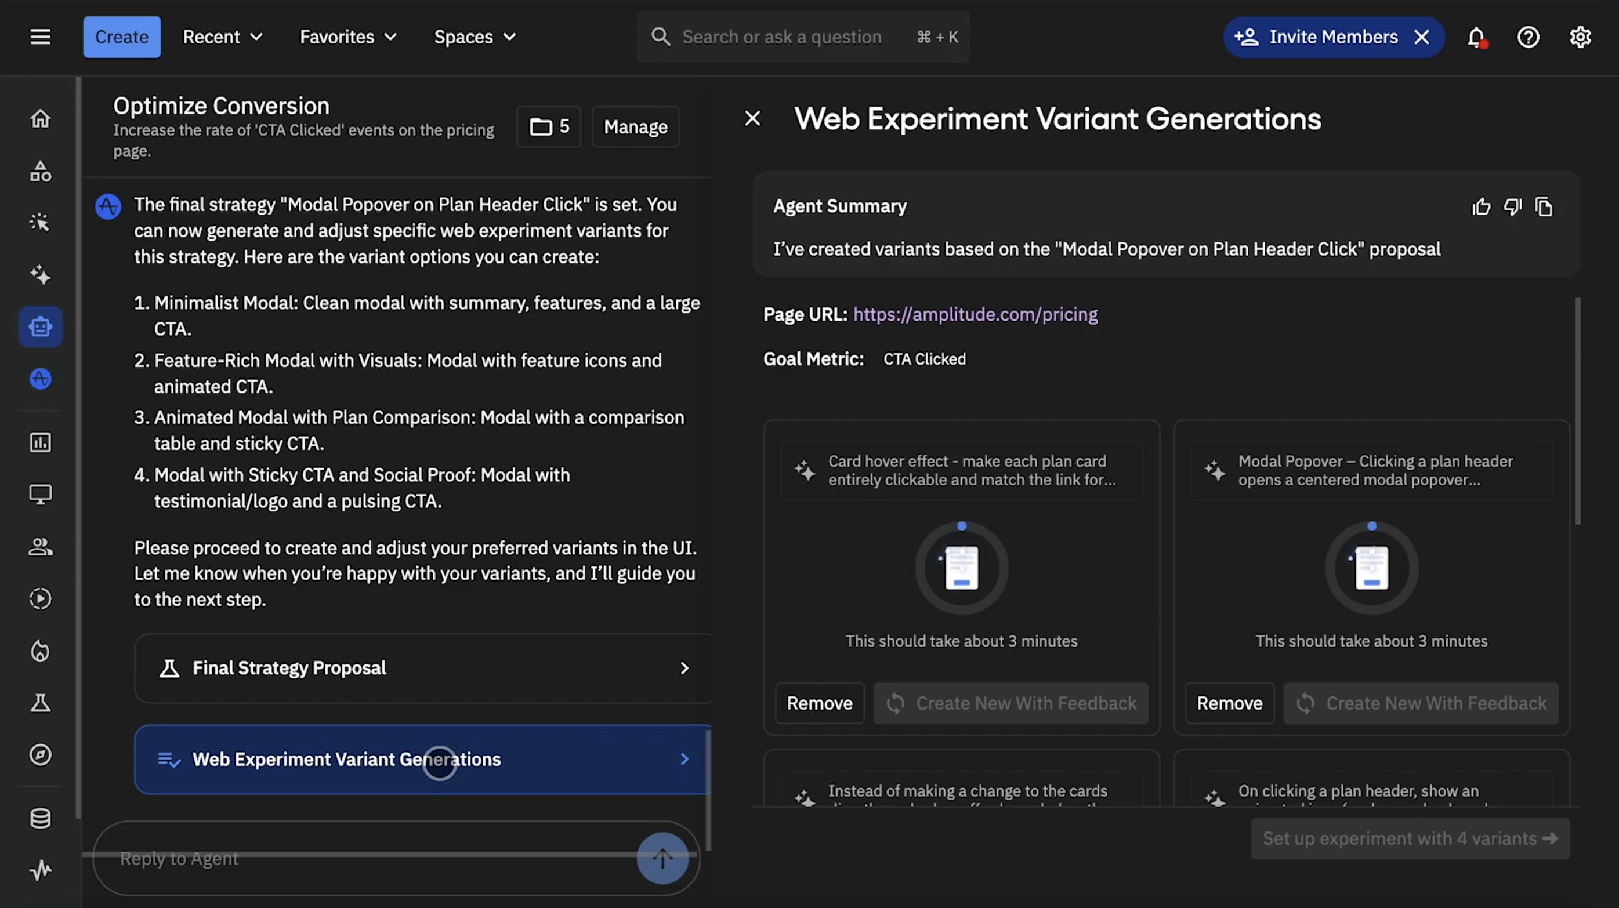The height and width of the screenshot is (908, 1619).
Task: Give thumbs down to Agent Summary
Action: pos(1513,207)
